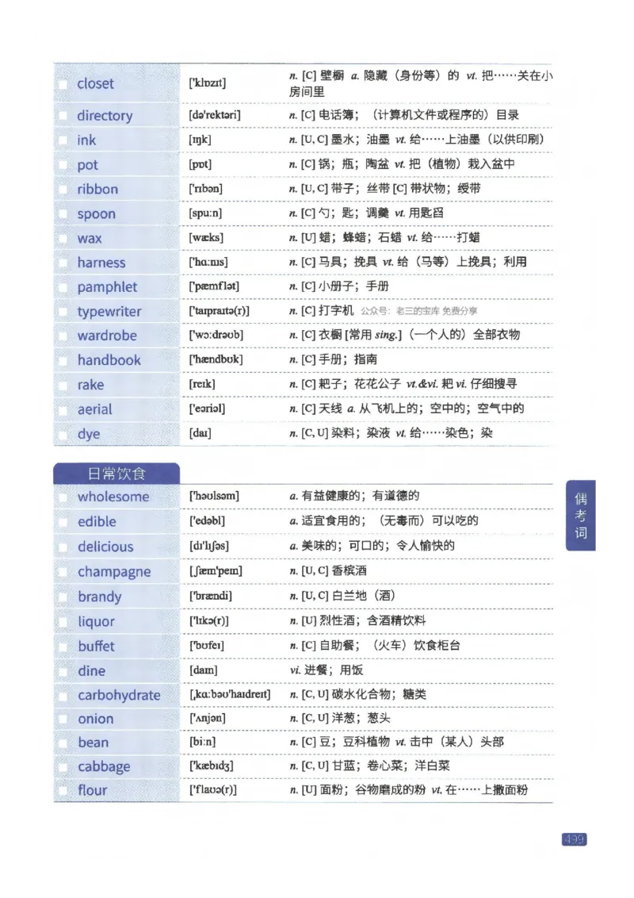Select the entry "brandy"
Viewport: 634px width, 898px height.
tap(99, 596)
